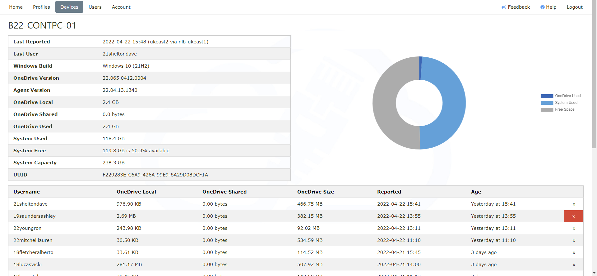Select the Devices tab
This screenshot has height=276, width=597.
(x=69, y=7)
